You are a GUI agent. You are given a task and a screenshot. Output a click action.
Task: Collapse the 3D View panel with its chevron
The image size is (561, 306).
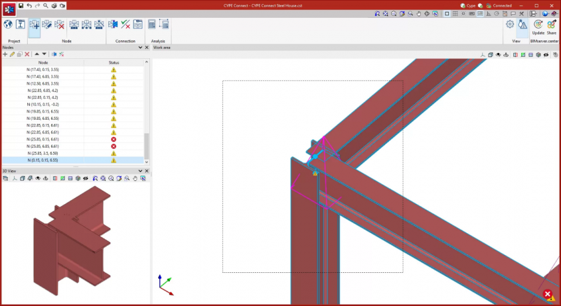pyautogui.click(x=140, y=171)
